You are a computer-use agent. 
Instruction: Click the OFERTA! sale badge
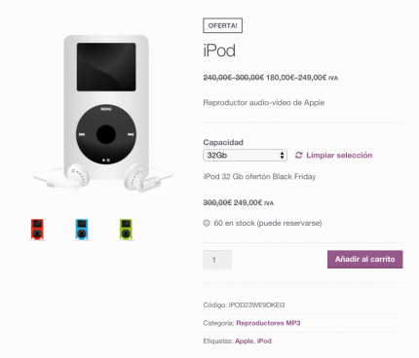point(223,25)
